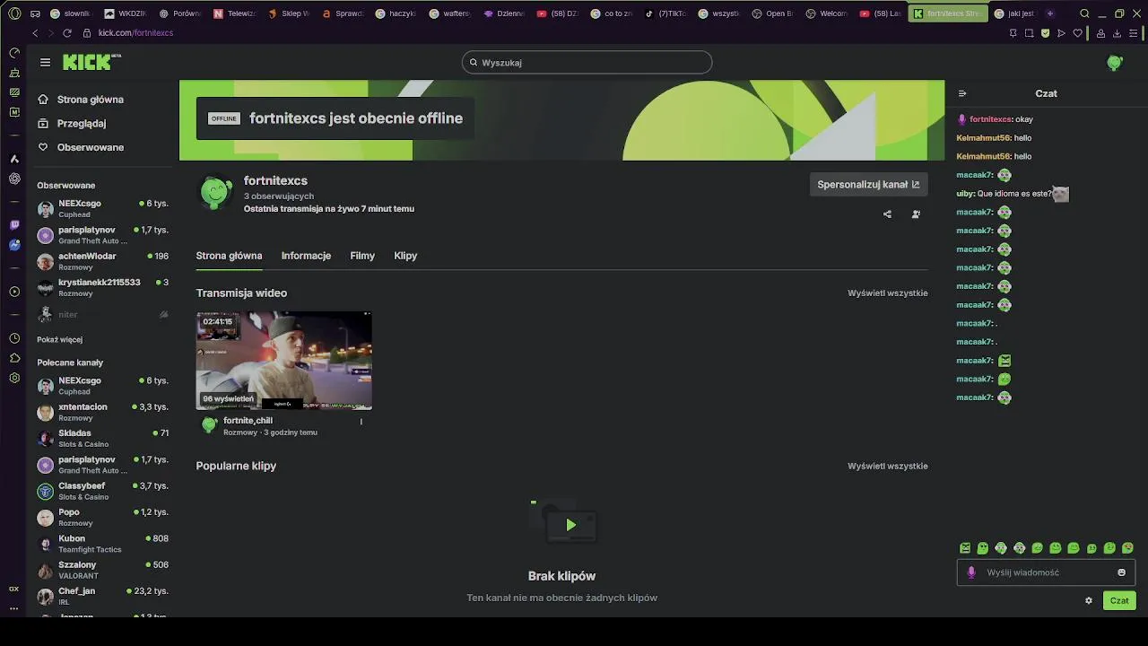Open Obserwowane in sidebar
The width and height of the screenshot is (1148, 646).
[90, 147]
